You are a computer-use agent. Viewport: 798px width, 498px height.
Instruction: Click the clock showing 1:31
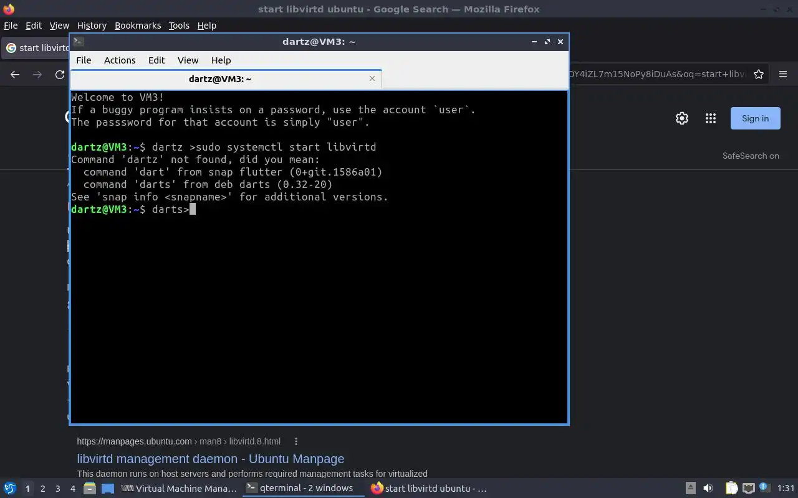click(786, 489)
